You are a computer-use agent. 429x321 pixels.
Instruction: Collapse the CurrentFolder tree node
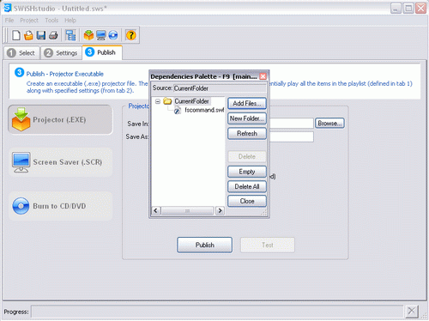click(x=158, y=101)
